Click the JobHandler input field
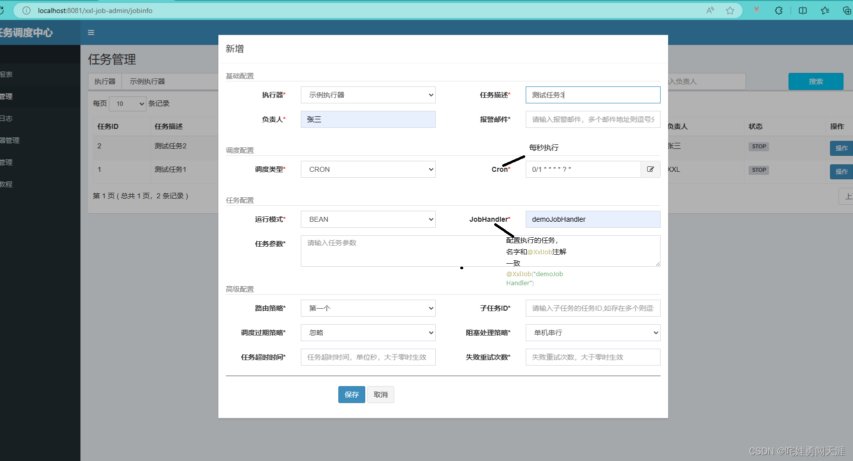 pos(593,219)
